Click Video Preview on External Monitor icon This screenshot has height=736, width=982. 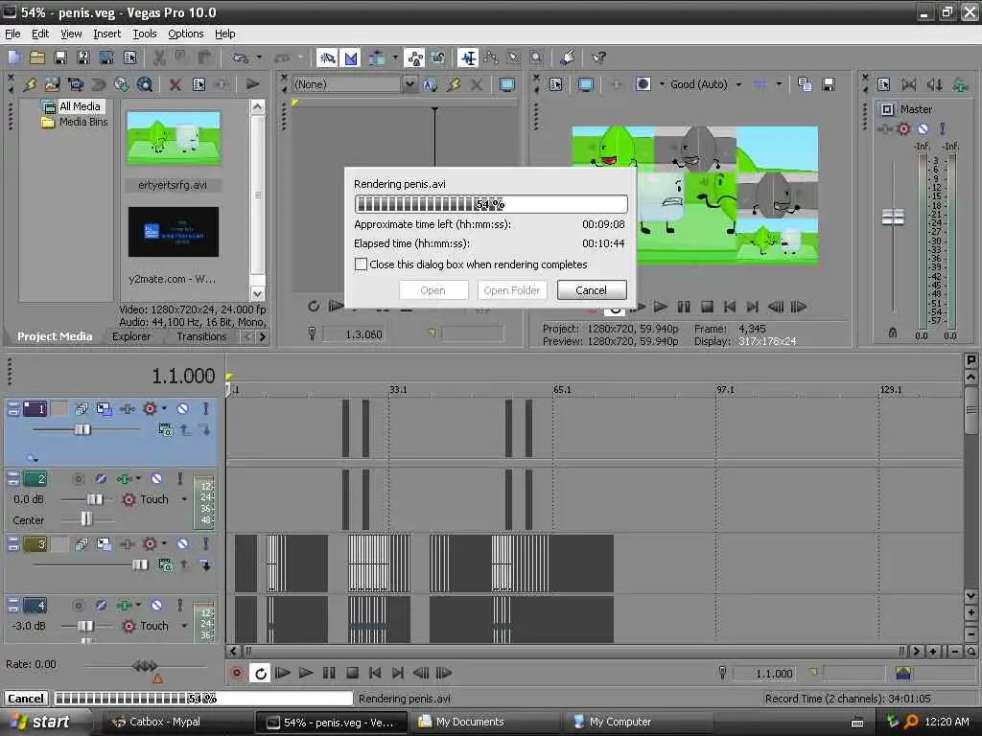[x=586, y=84]
